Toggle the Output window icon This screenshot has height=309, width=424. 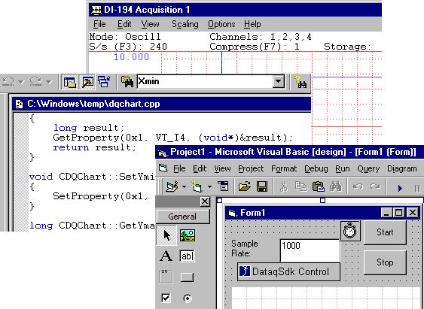tap(87, 82)
